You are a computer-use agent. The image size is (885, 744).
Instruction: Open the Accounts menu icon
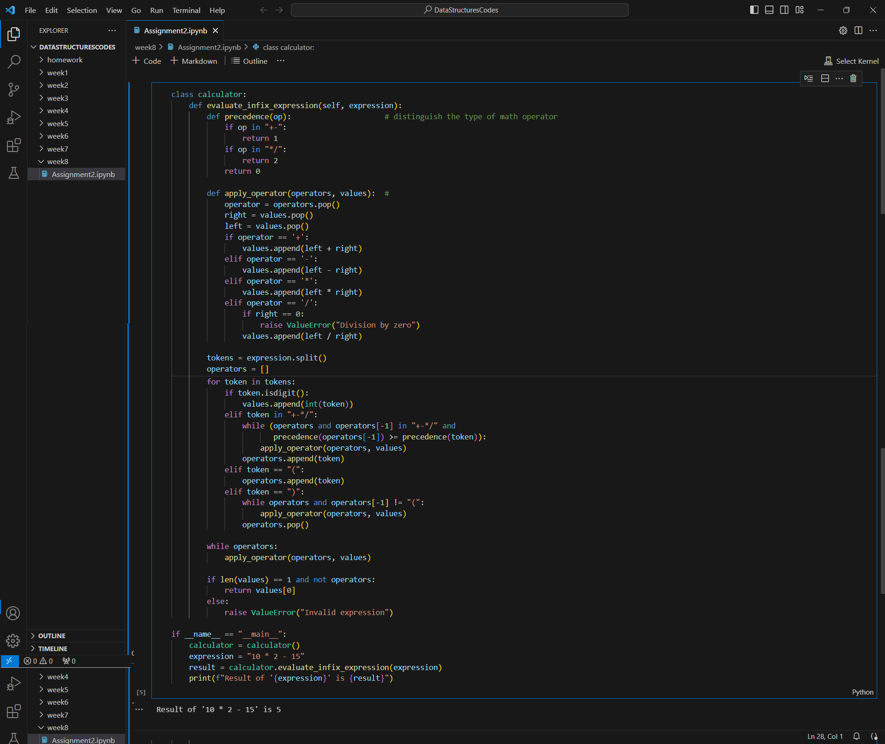point(13,613)
